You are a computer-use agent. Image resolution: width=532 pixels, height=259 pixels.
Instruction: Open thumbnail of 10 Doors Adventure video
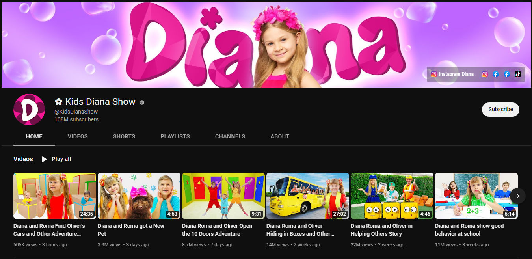[x=223, y=196]
